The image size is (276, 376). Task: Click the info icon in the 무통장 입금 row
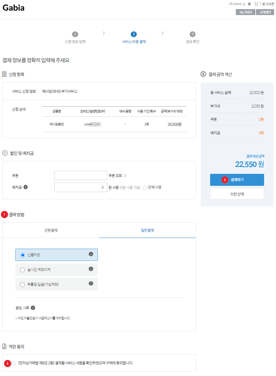[91, 284]
